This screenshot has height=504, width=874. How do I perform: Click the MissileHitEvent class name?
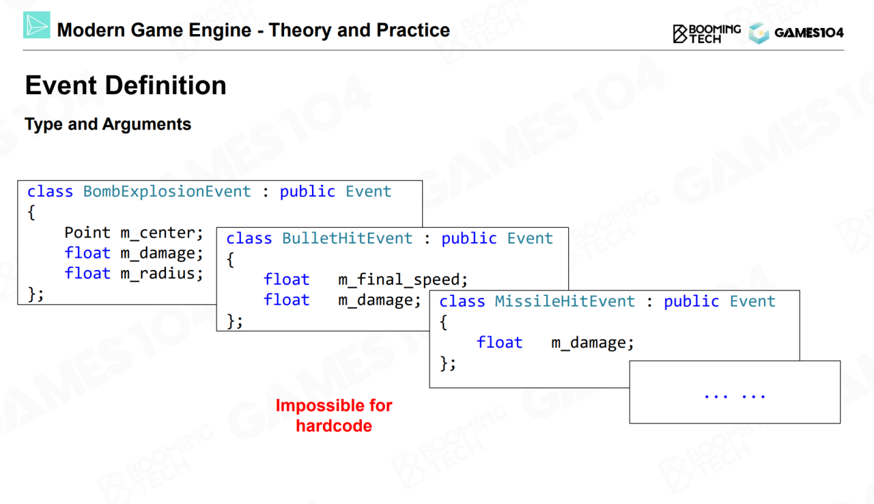565,301
